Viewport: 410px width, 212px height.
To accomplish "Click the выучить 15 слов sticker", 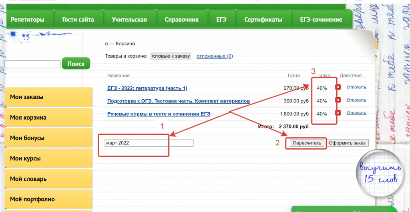I will (x=378, y=172).
